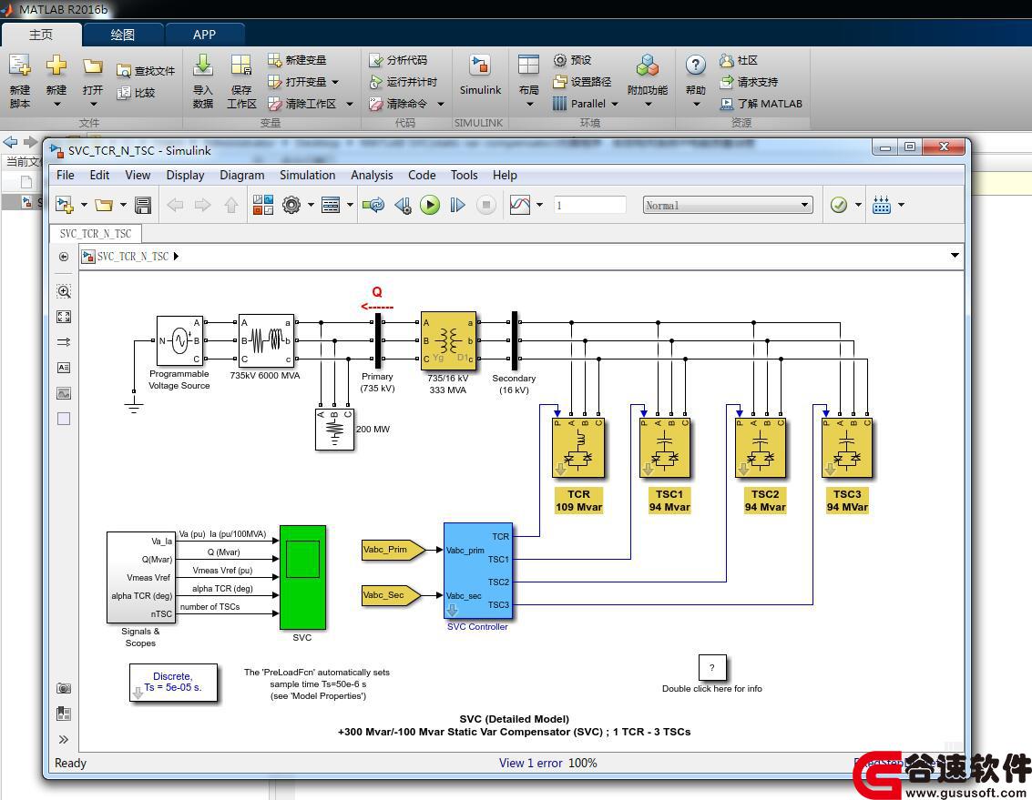The height and width of the screenshot is (800, 1032).
Task: Click the Step Forward simulation button
Action: tap(457, 206)
